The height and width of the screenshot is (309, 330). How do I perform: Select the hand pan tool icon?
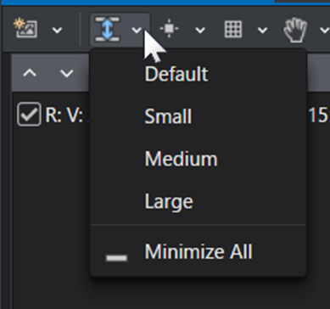point(295,30)
